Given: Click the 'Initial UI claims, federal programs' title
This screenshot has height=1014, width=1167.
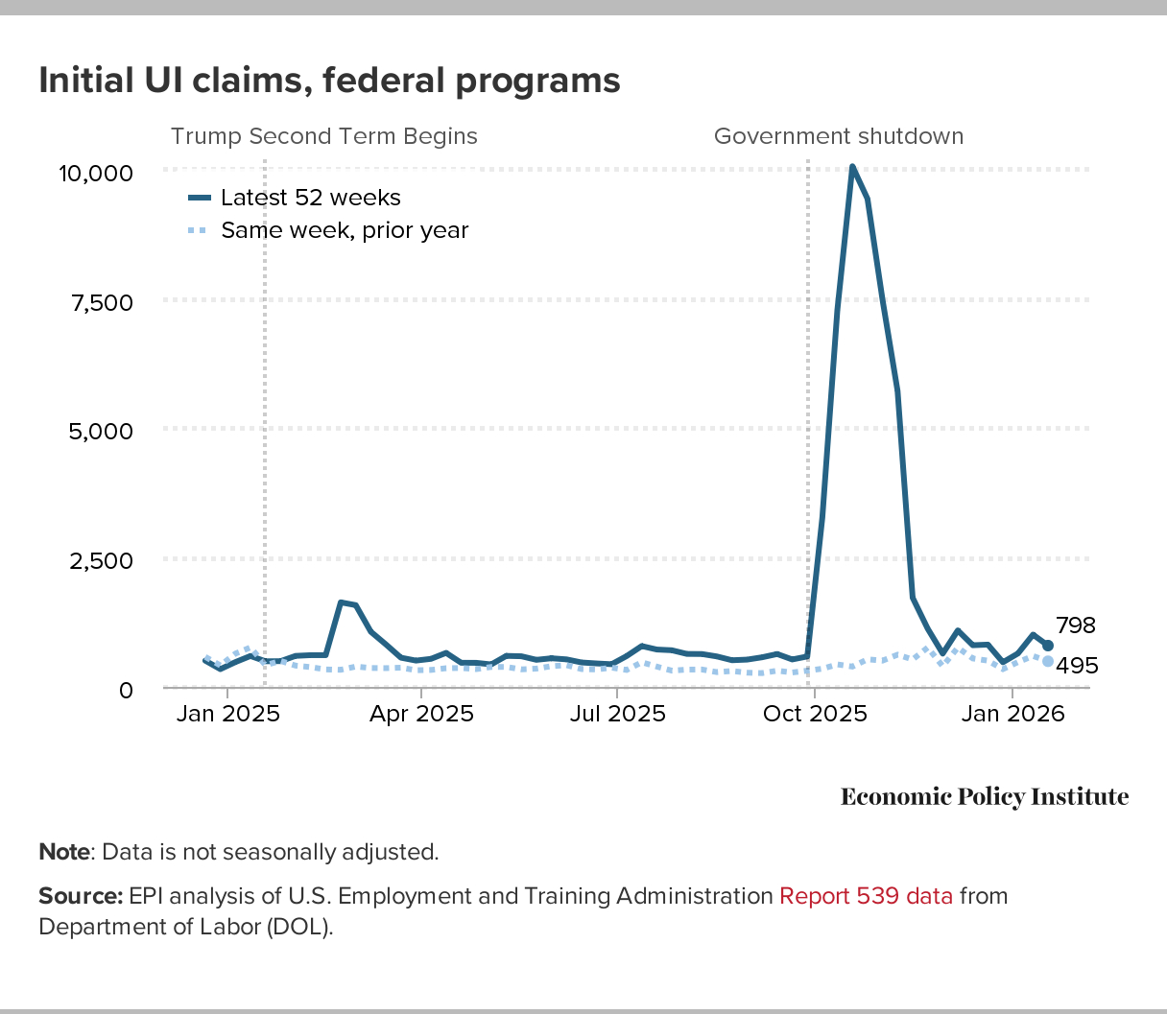Looking at the screenshot, I should tap(329, 80).
